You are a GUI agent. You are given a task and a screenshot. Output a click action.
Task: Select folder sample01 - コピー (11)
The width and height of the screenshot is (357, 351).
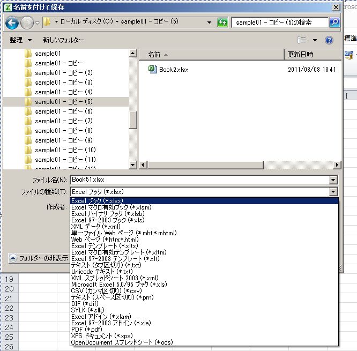(x=65, y=160)
